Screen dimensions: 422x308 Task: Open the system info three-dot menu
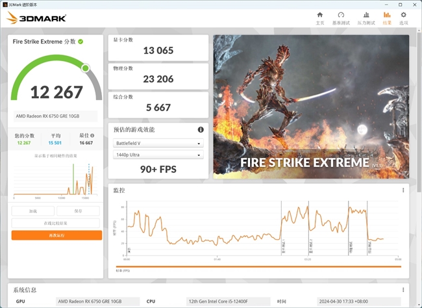coord(403,290)
